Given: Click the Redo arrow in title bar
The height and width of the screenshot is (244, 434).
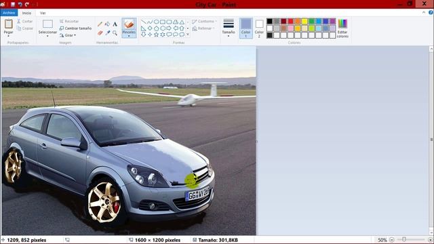Looking at the screenshot, I should (27, 5).
